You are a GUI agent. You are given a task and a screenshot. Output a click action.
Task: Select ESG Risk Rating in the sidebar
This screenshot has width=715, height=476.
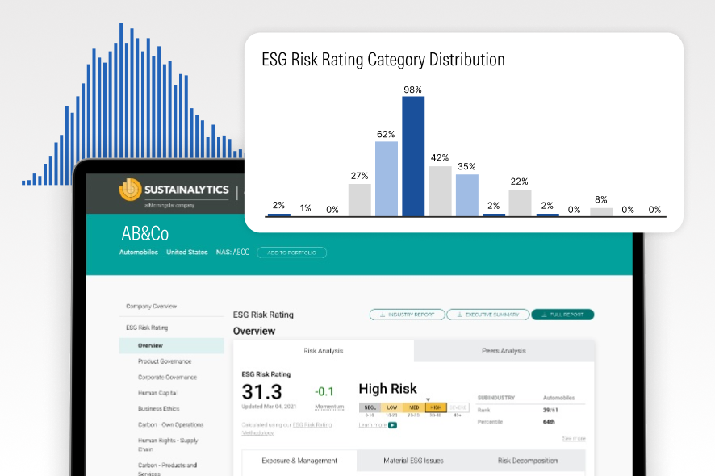(147, 328)
